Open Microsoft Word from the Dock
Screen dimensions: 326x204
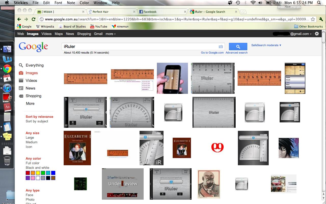click(7, 59)
